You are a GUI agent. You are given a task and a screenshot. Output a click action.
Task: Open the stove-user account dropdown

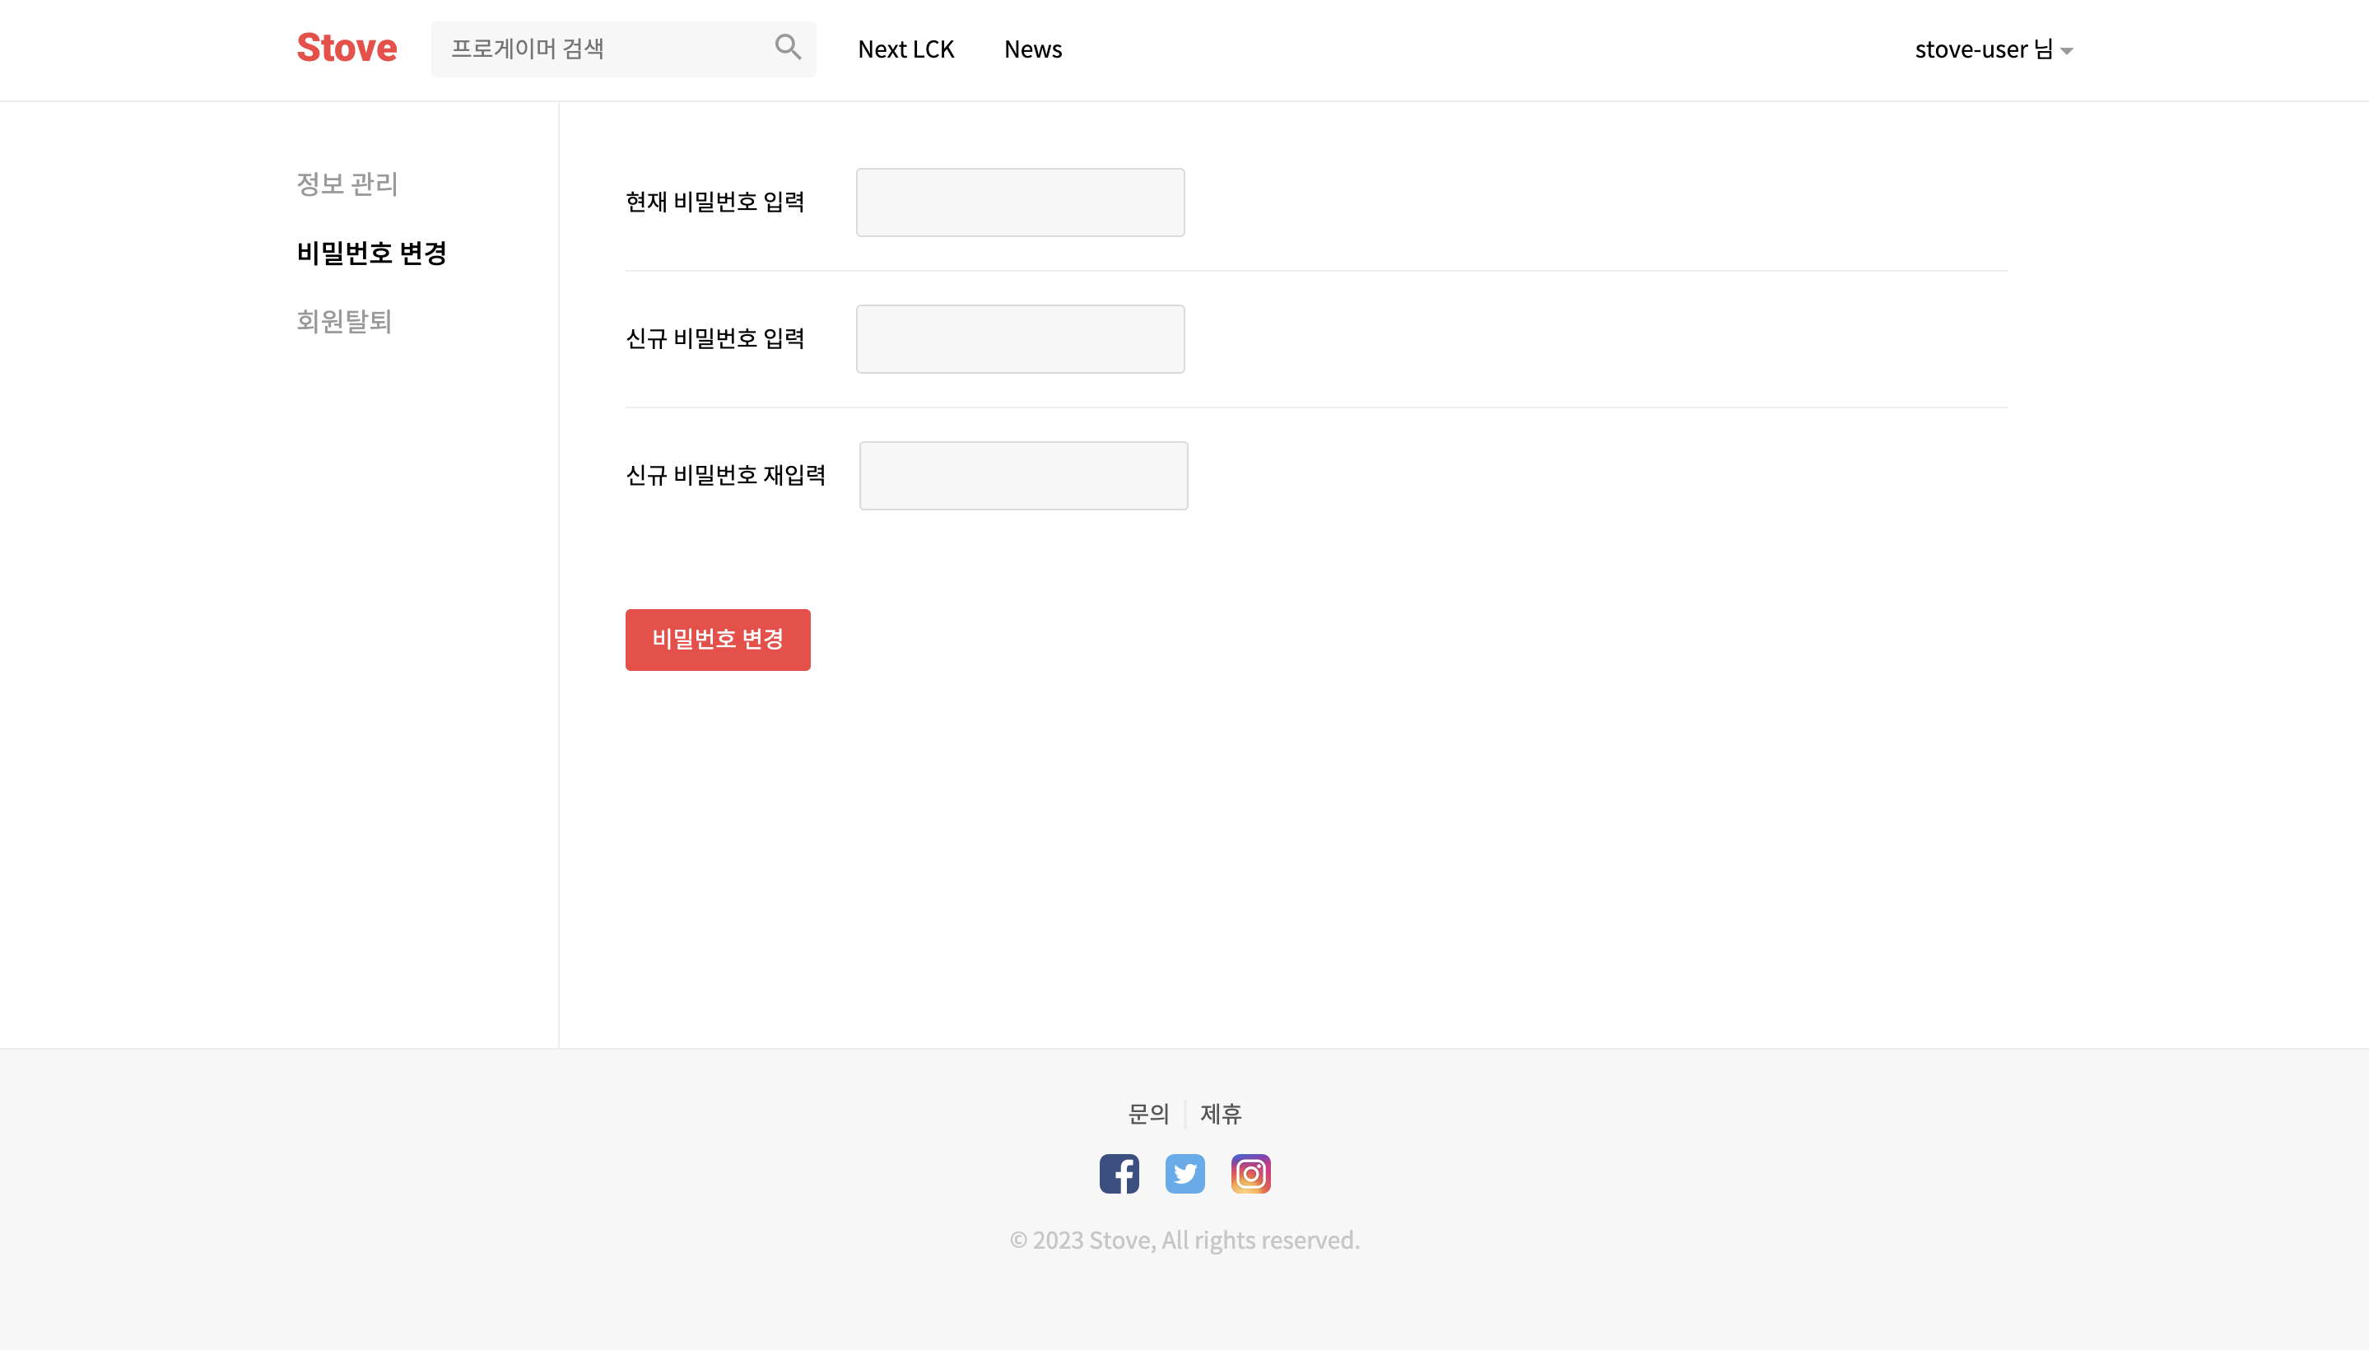pyautogui.click(x=1994, y=49)
